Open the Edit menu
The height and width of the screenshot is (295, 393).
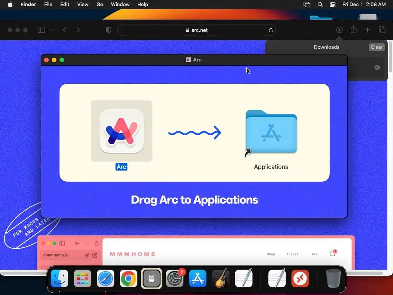[x=64, y=4]
